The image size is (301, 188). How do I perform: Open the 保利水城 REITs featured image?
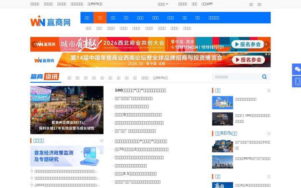(67, 110)
